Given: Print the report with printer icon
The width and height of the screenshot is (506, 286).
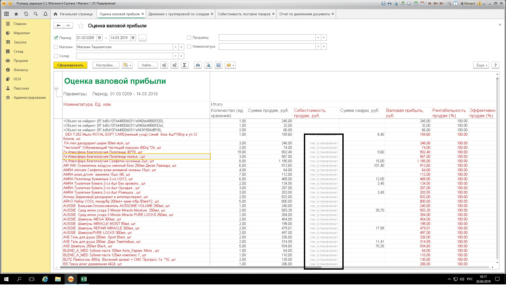Looking at the screenshot, I should tap(198, 65).
